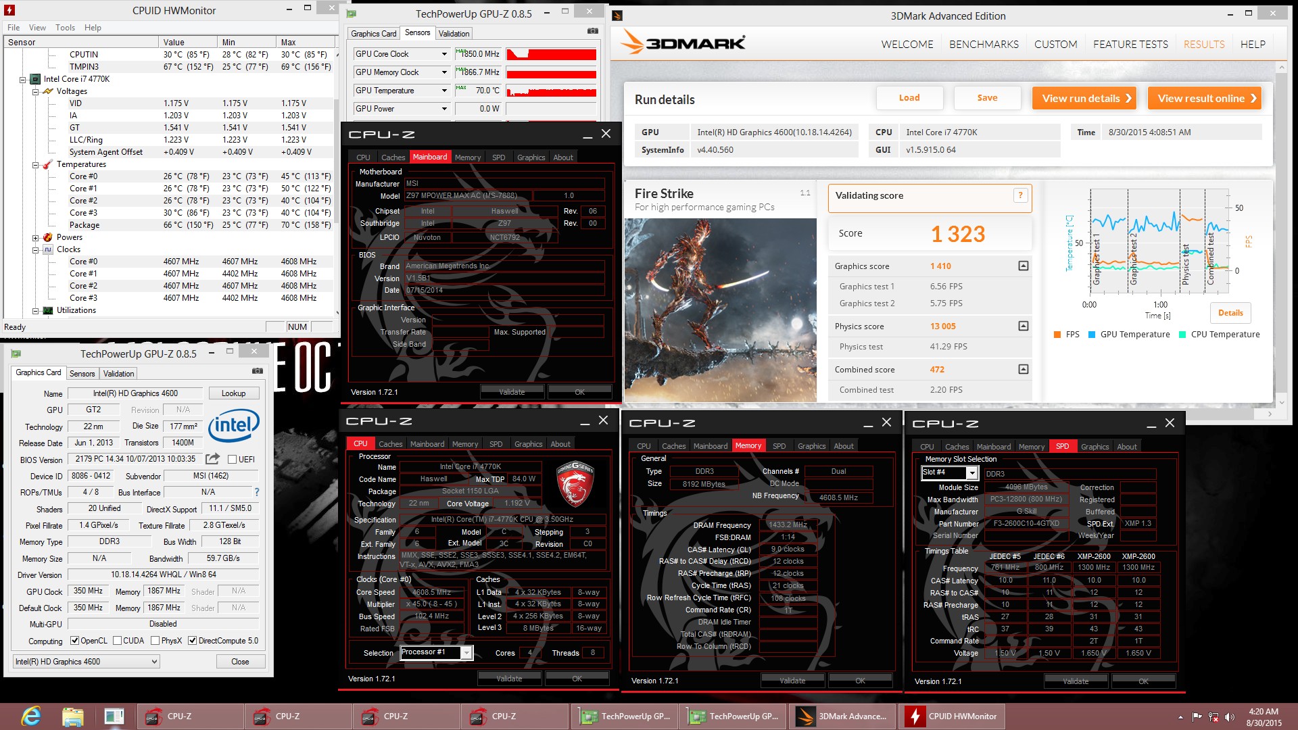This screenshot has height=730, width=1298.
Task: Switch to the Validation tab in GPU-Z Sensors window
Action: coord(454,33)
